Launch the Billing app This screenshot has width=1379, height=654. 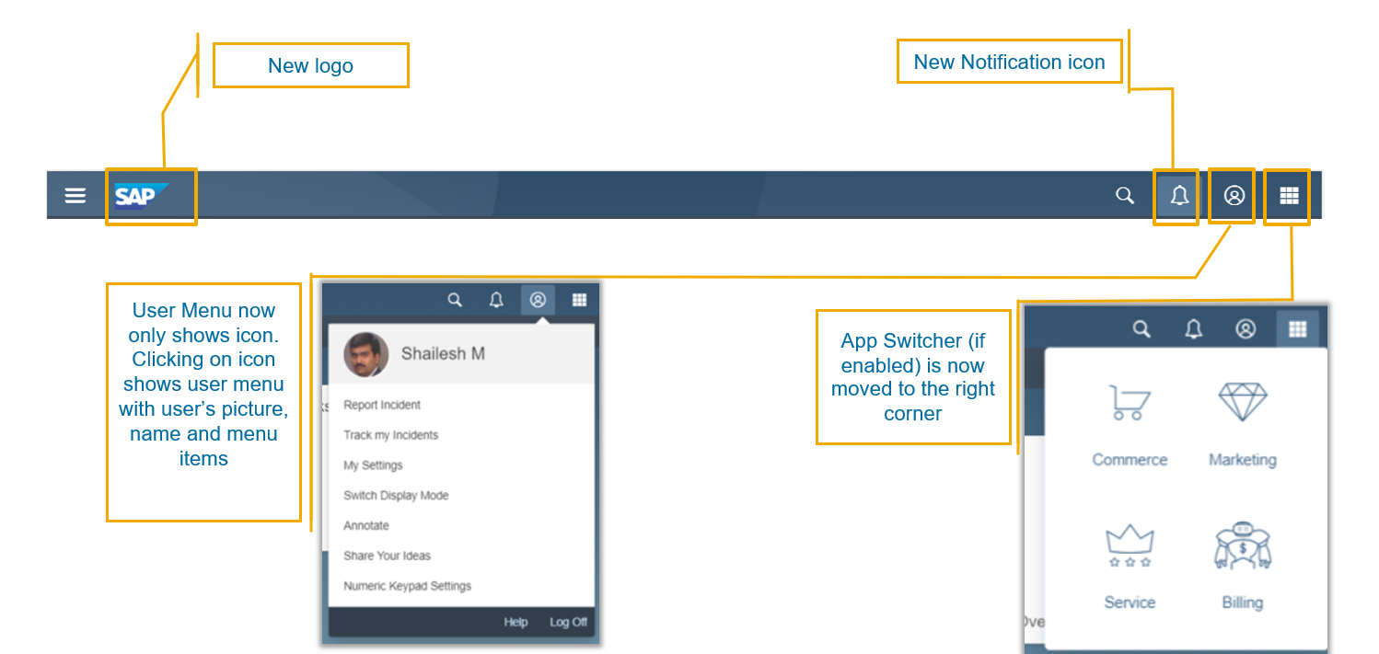tap(1242, 568)
